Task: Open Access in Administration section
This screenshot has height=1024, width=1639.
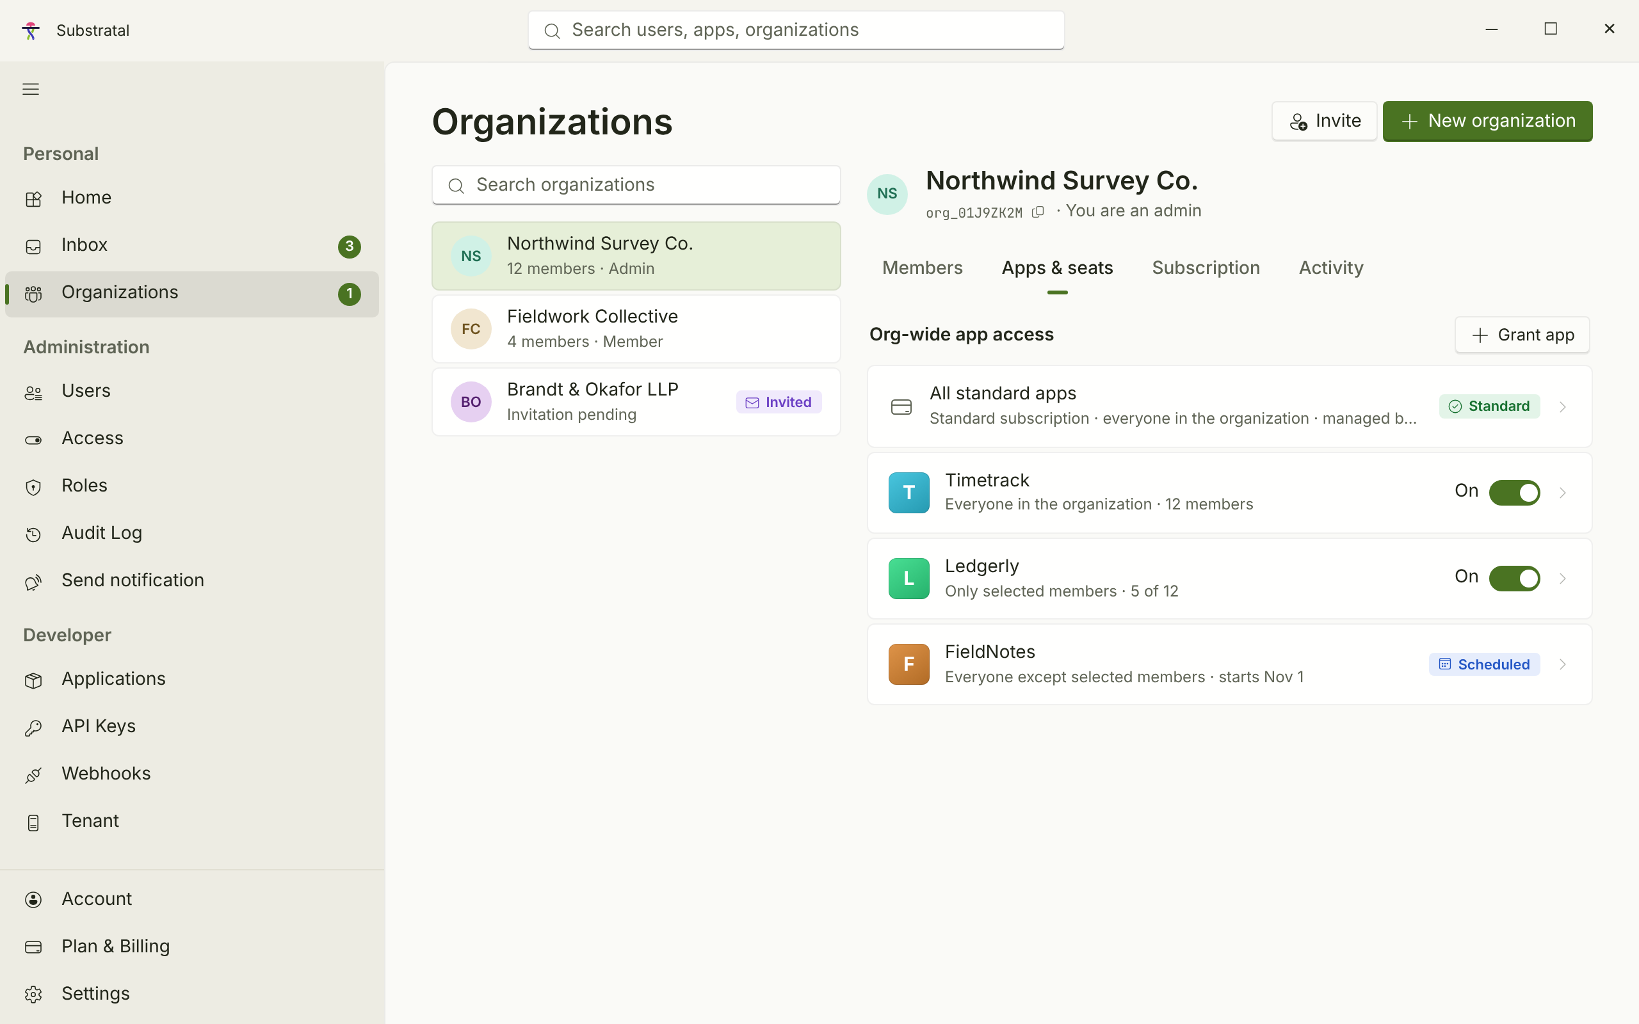Action: 191,439
